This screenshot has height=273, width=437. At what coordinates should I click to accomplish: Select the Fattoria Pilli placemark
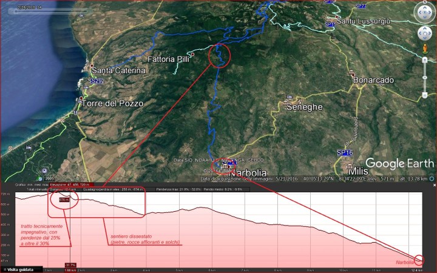[x=192, y=55]
